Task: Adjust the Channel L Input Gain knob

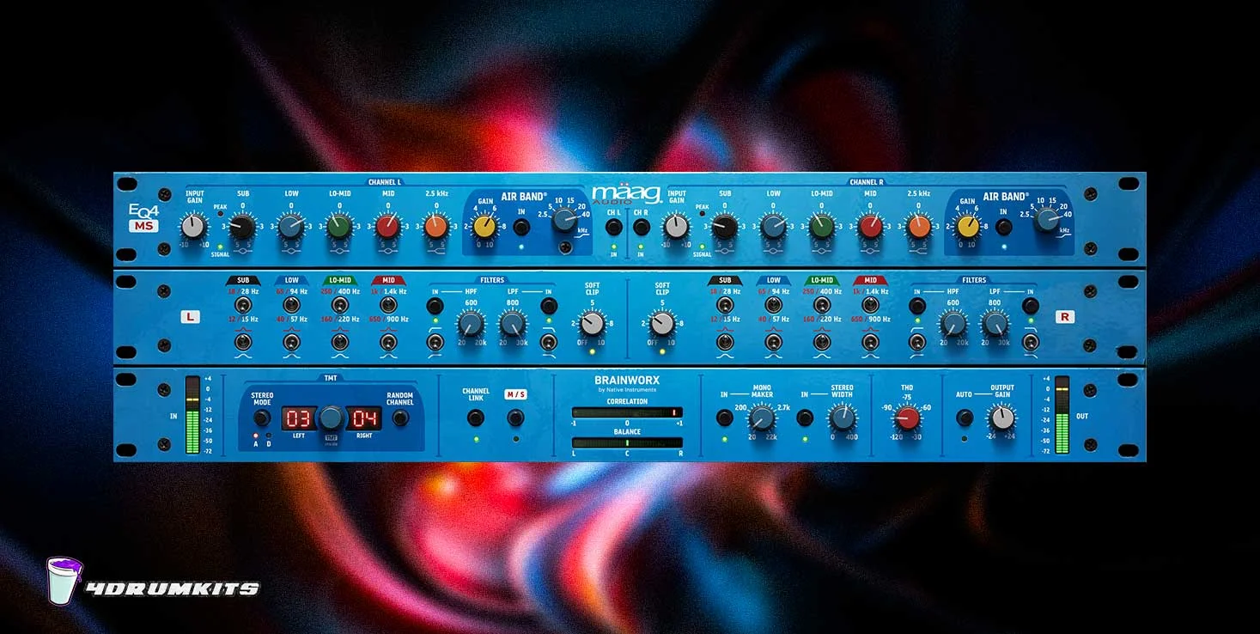Action: (x=193, y=227)
